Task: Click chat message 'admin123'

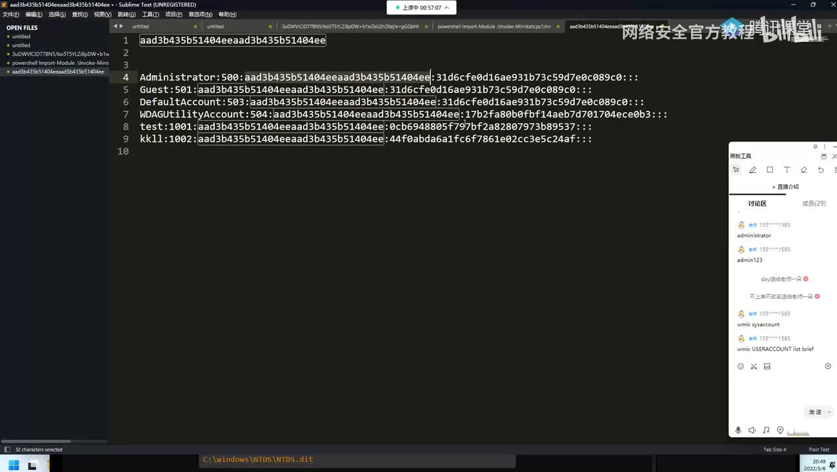Action: pyautogui.click(x=750, y=260)
